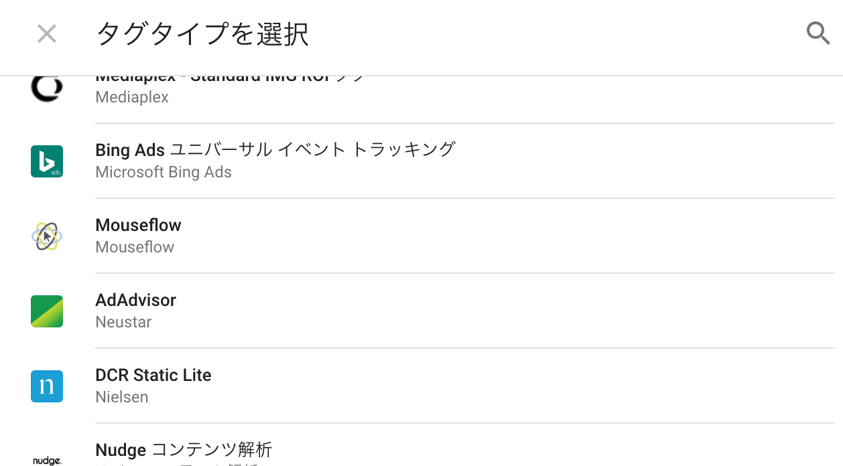Choose the Mouseflow tag type title
The height and width of the screenshot is (466, 843).
(x=138, y=225)
